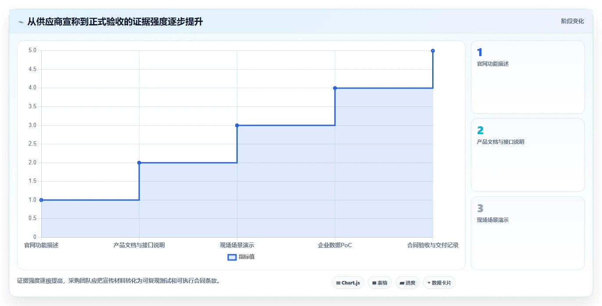Click the 0 y-axis tick label
The height and width of the screenshot is (306, 602).
35,237
